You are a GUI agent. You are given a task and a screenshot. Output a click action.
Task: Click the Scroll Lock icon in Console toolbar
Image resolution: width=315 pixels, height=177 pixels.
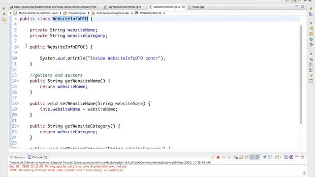(x=241, y=157)
